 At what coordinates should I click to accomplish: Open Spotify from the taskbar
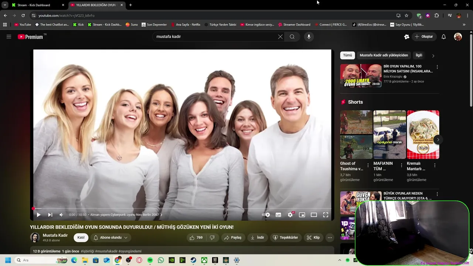150,260
